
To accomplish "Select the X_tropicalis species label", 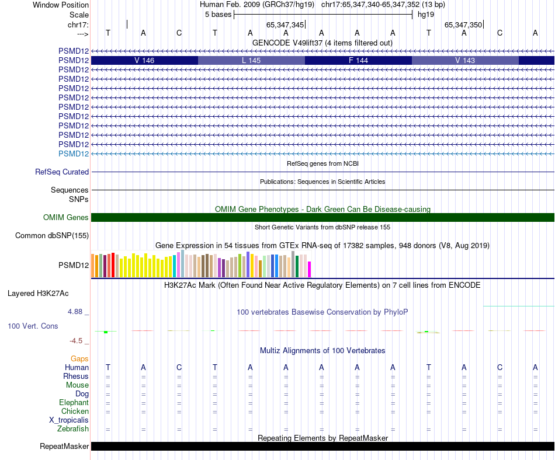I will [x=69, y=420].
